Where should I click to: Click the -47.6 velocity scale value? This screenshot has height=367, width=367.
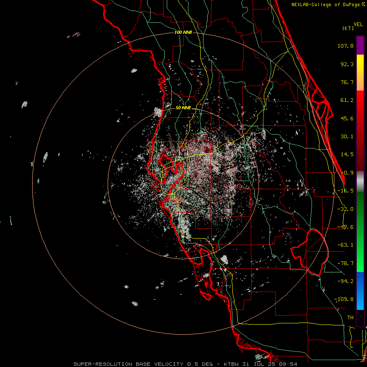(345, 227)
